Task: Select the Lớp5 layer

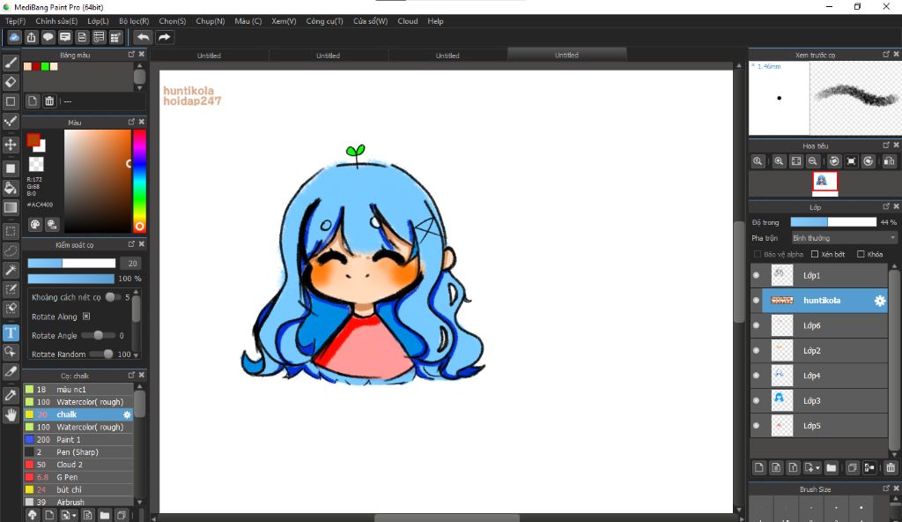Action: 819,426
